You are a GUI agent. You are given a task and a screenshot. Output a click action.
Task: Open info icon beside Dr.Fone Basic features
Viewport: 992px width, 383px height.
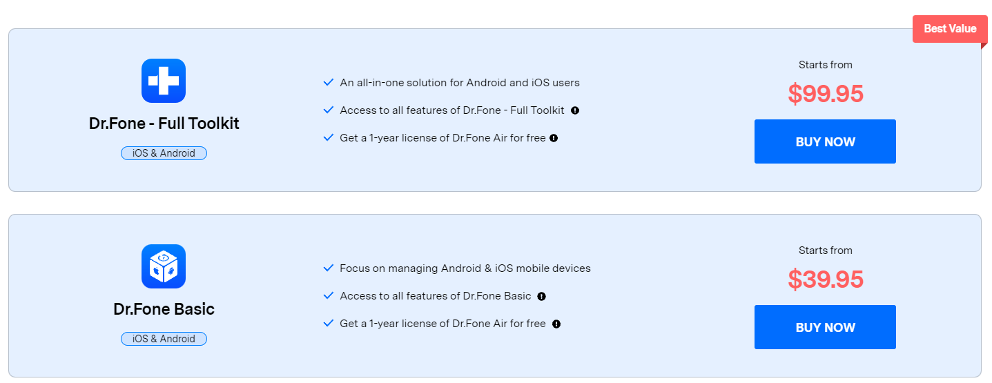click(x=541, y=296)
